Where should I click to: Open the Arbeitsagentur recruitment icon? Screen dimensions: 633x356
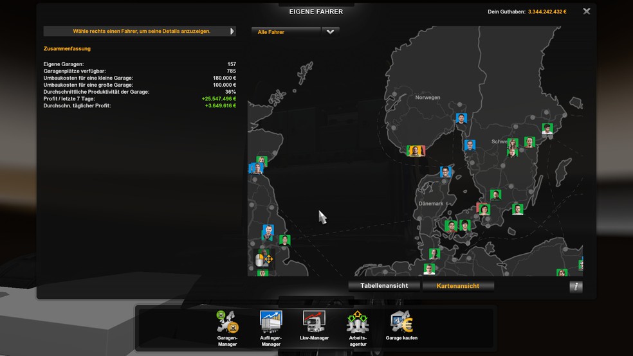(x=358, y=321)
